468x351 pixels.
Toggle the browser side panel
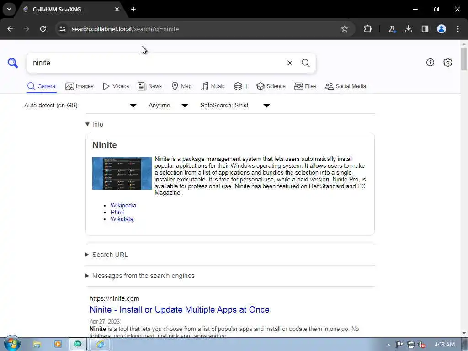[425, 29]
